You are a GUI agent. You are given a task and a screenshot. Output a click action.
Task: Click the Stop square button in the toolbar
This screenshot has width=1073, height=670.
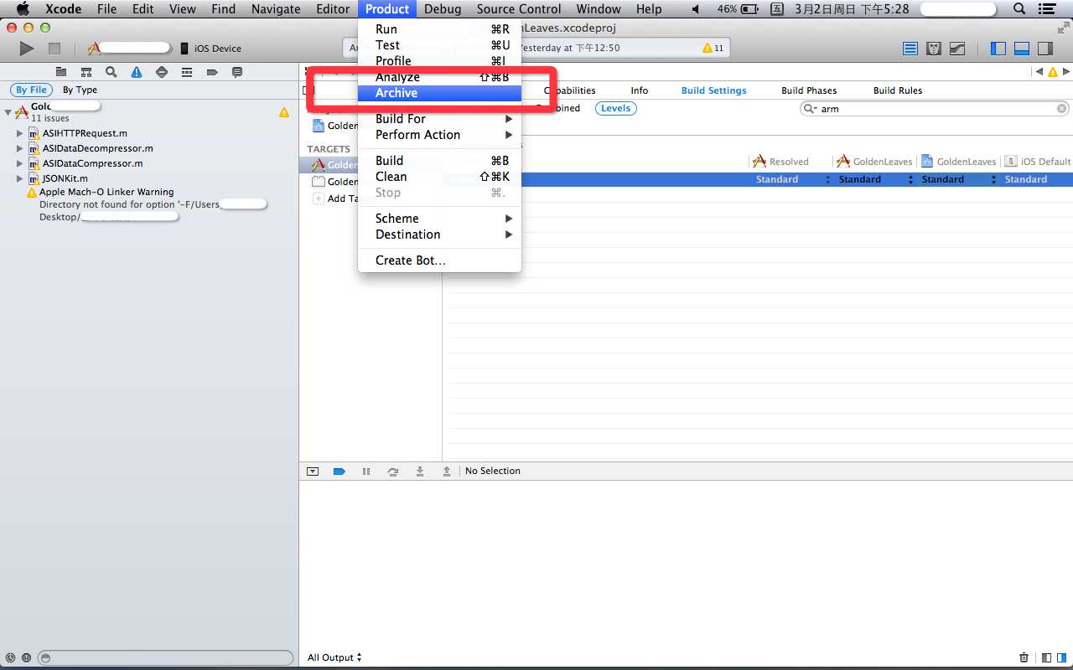click(x=54, y=49)
